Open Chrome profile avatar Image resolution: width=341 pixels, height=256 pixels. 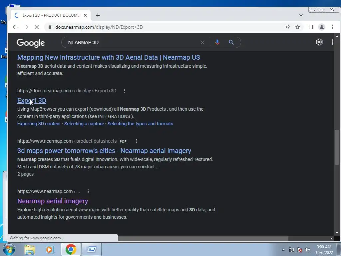[x=322, y=27]
